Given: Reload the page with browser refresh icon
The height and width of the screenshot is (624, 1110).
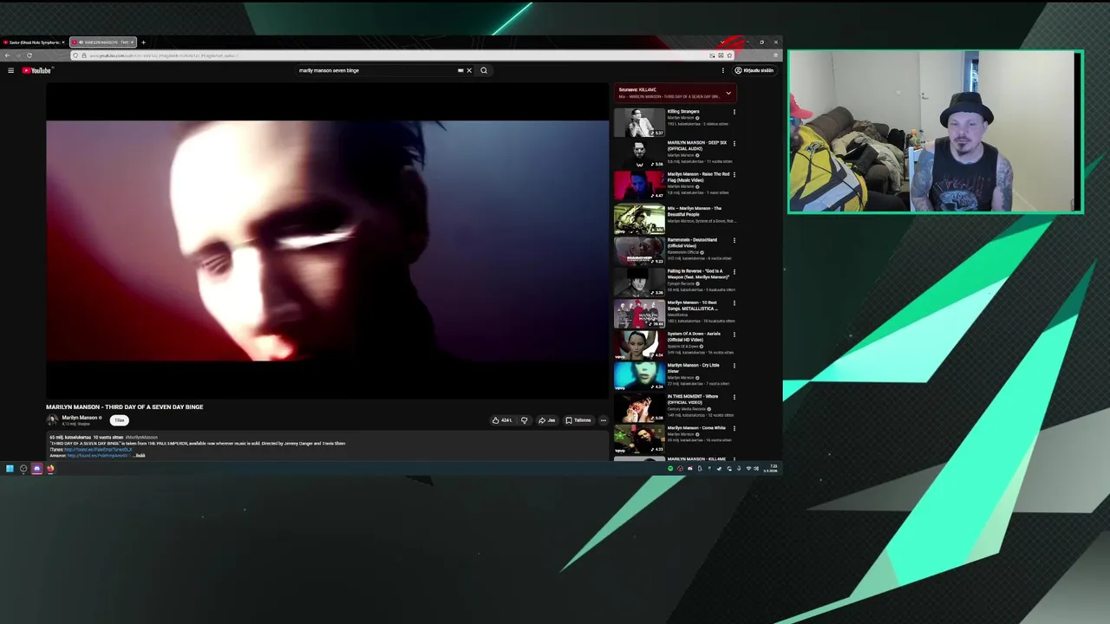Looking at the screenshot, I should click(x=29, y=55).
